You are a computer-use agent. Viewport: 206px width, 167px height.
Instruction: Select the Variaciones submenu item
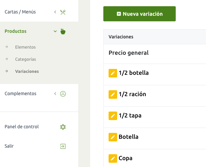27,72
